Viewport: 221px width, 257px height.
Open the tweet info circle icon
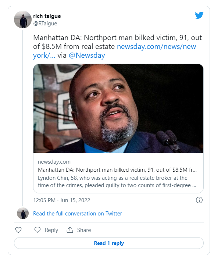[x=199, y=200]
